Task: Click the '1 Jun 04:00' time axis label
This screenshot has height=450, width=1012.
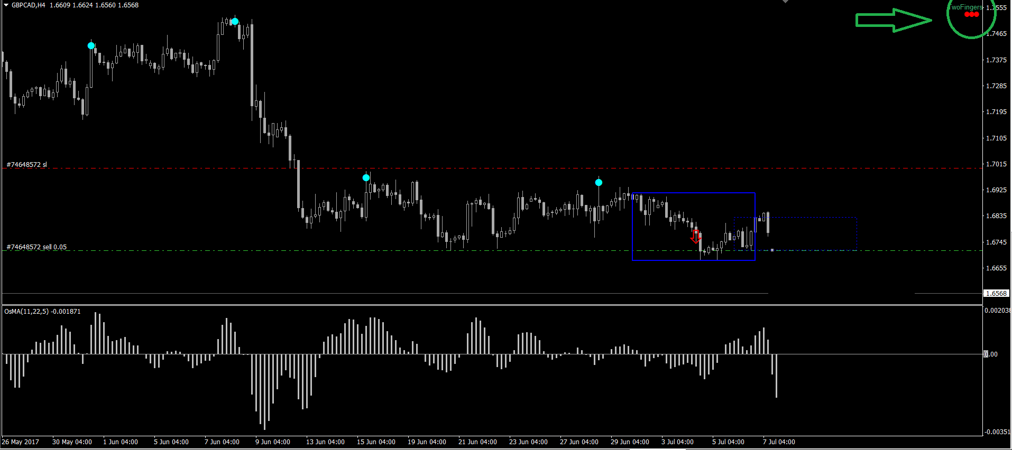Action: (x=121, y=442)
